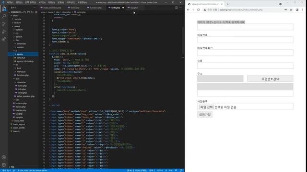Open editor More Actions ellipsis
The width and height of the screenshot is (307, 172).
180,8
